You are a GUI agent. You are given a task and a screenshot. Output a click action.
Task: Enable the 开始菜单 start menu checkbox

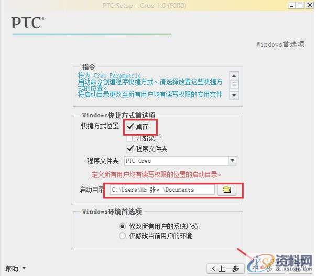tap(129, 138)
